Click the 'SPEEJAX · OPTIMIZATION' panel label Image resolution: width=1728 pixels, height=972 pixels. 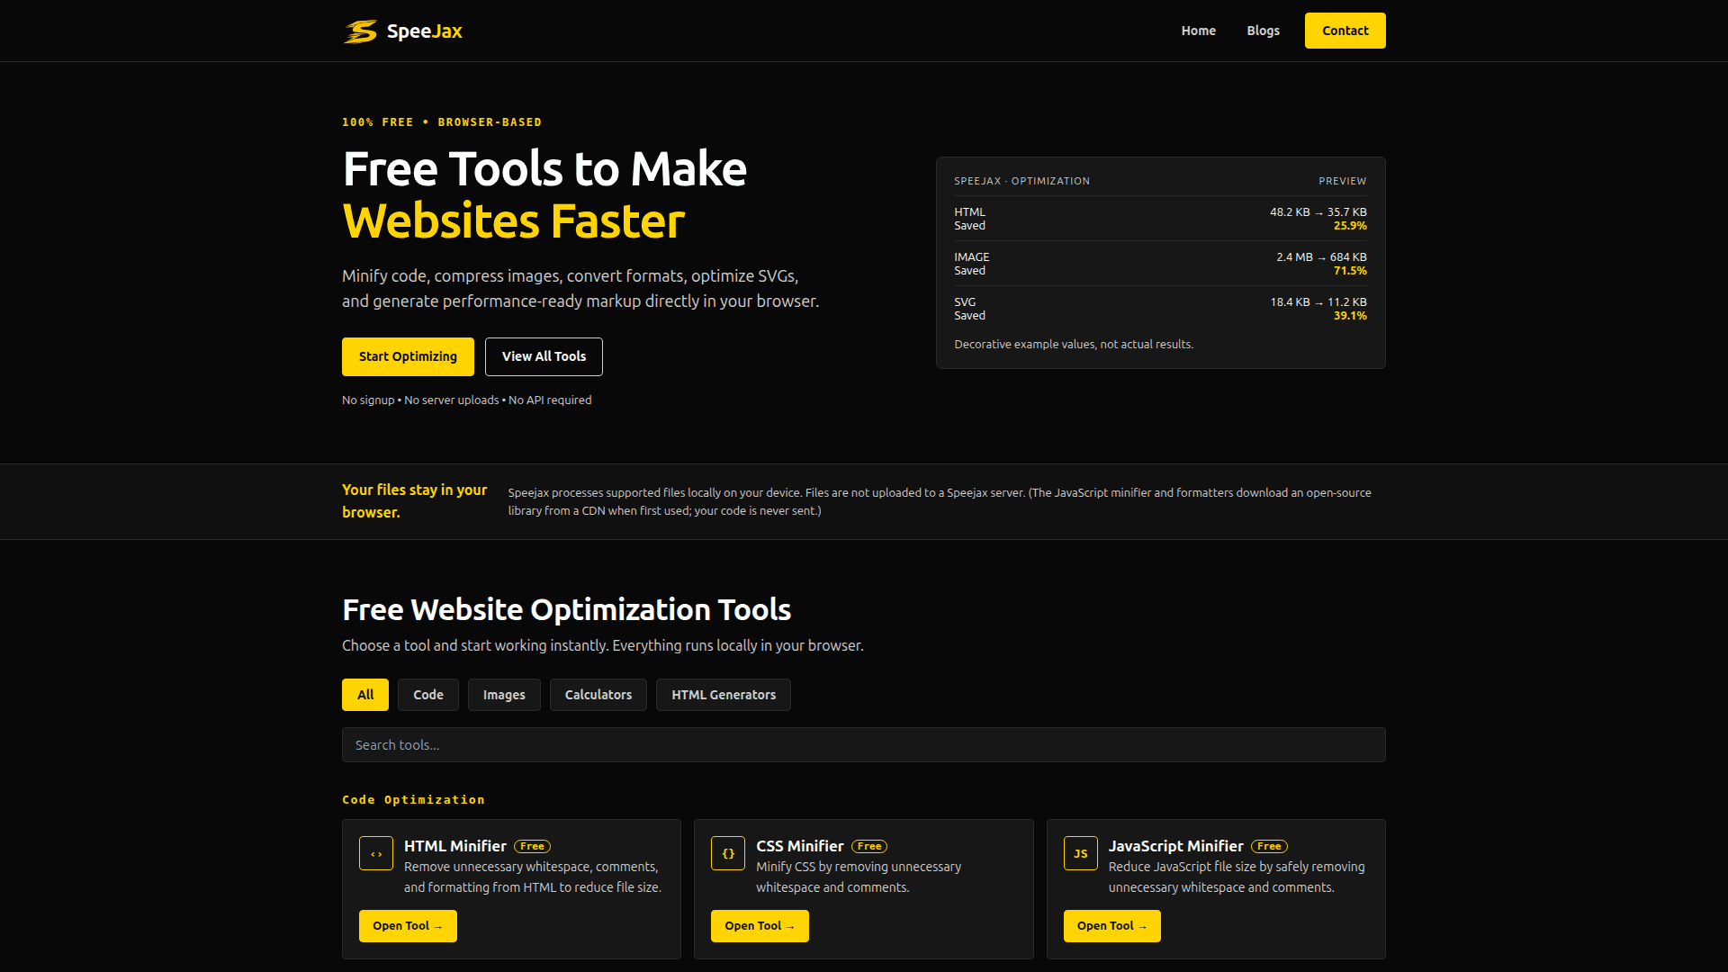click(x=1021, y=181)
